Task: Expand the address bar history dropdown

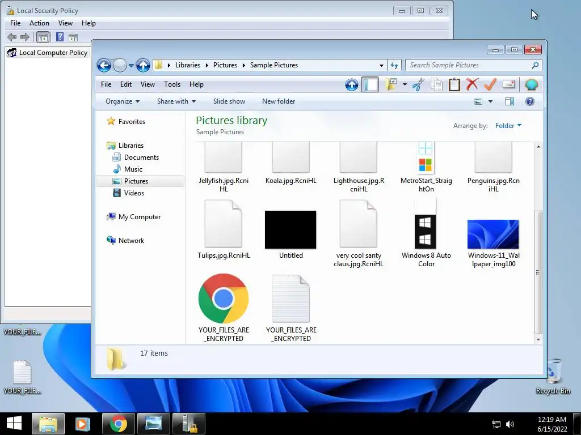Action: (381, 66)
